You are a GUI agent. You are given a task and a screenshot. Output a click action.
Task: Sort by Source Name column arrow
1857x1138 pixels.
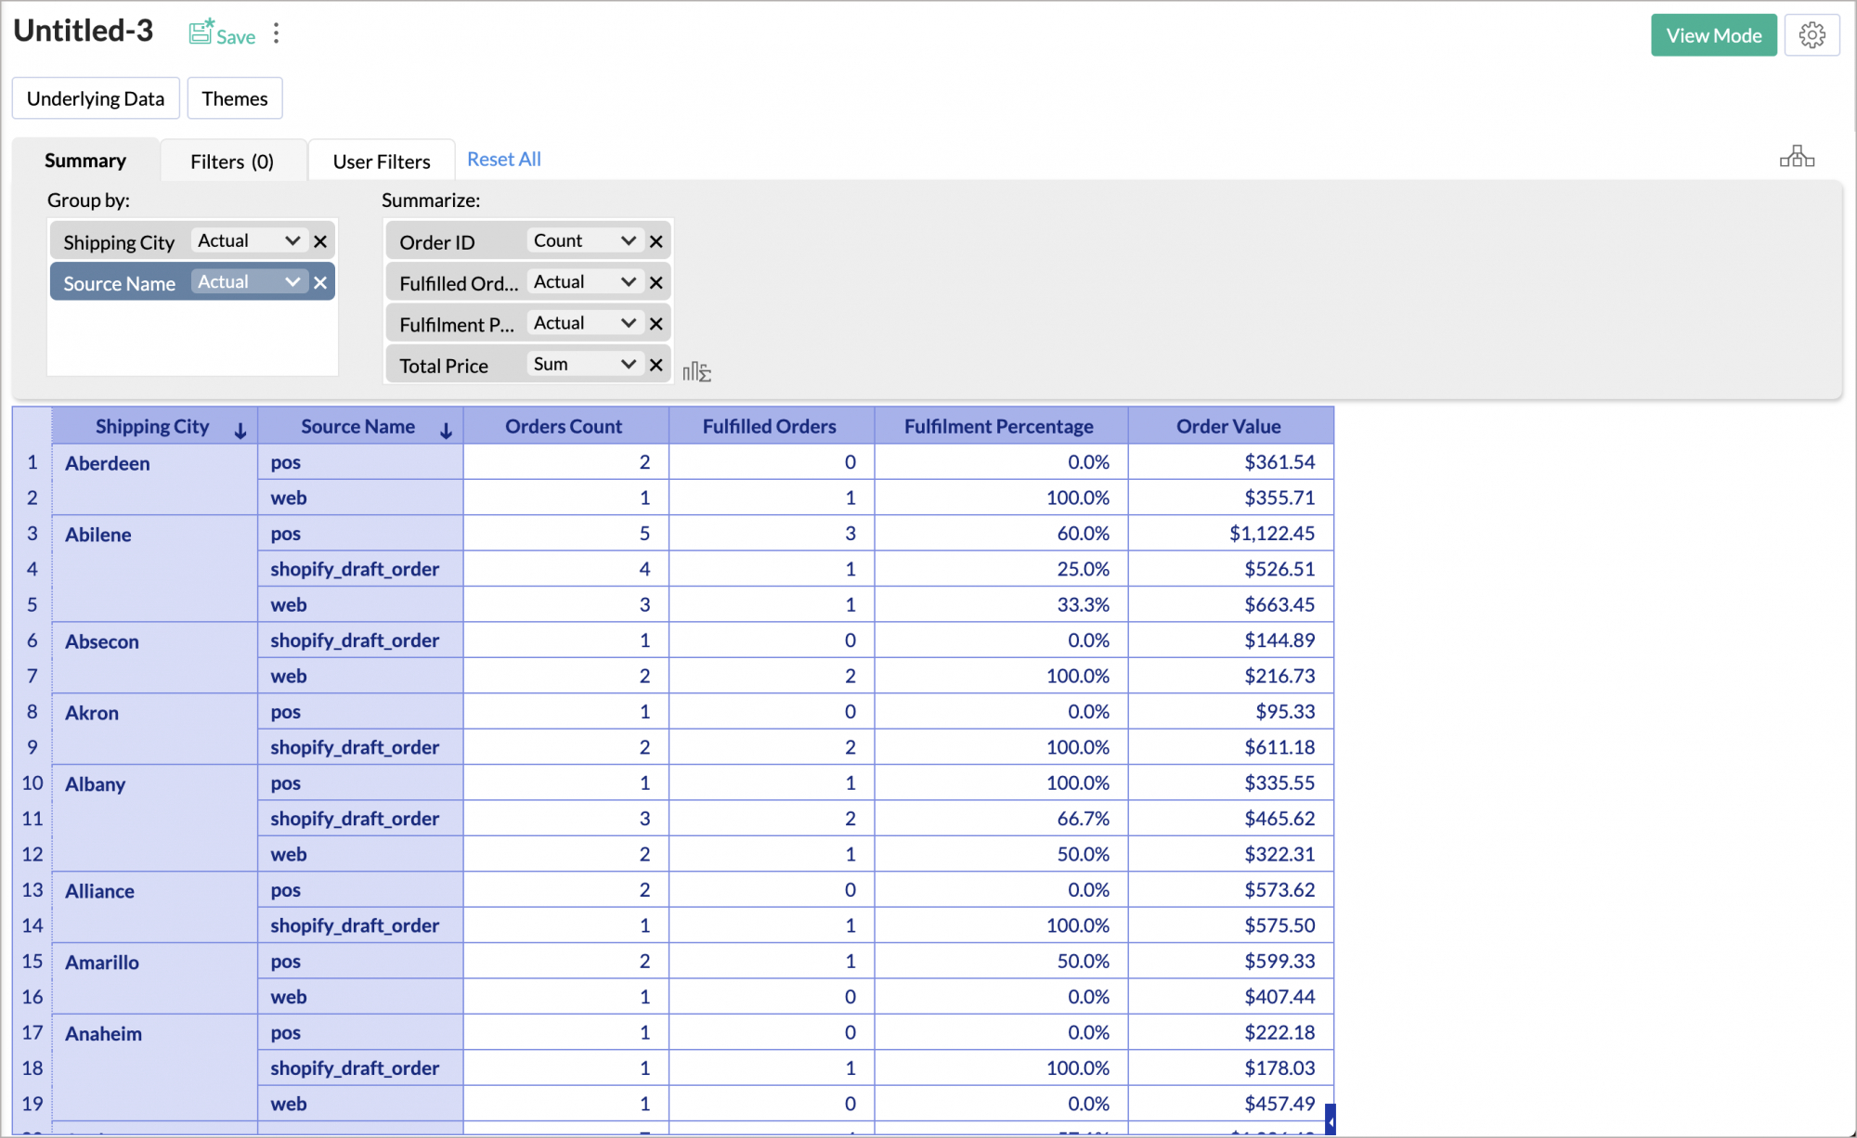pos(446,430)
